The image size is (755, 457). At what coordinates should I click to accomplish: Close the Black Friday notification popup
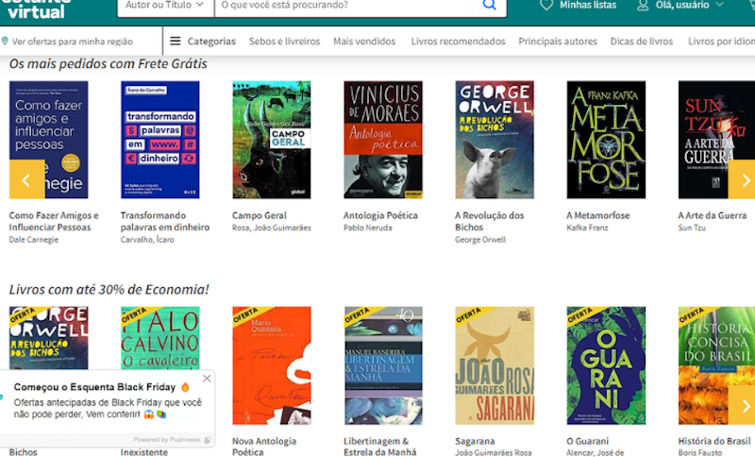tap(207, 379)
